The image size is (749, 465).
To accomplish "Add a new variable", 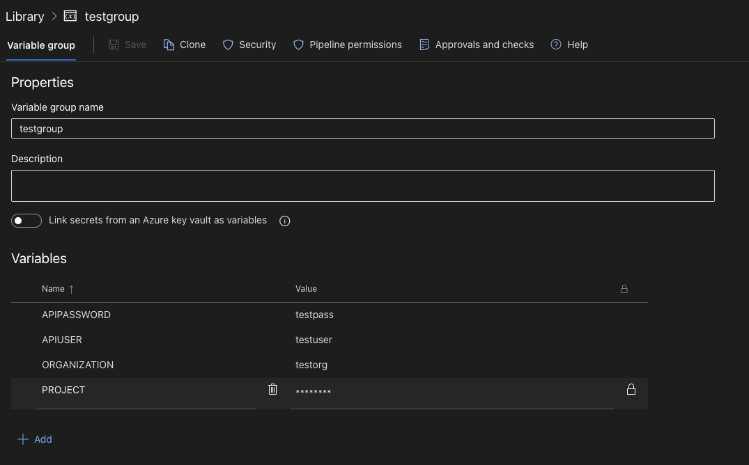I will tap(35, 439).
